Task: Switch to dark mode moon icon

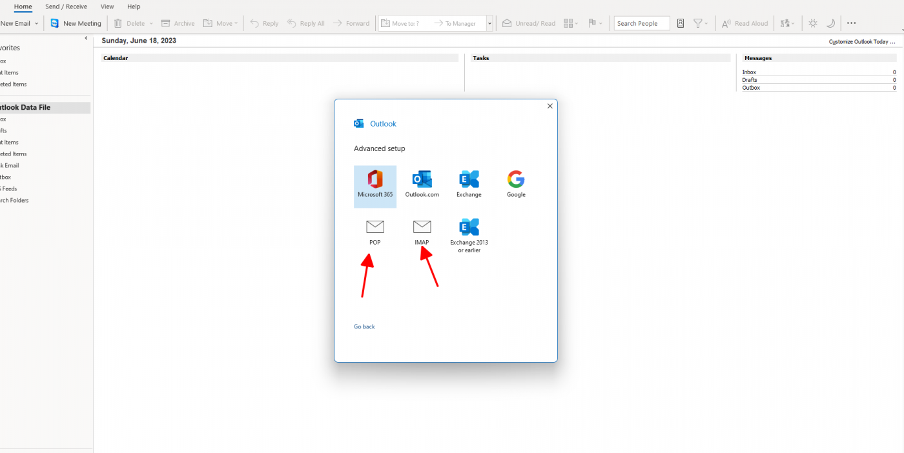Action: pos(831,23)
